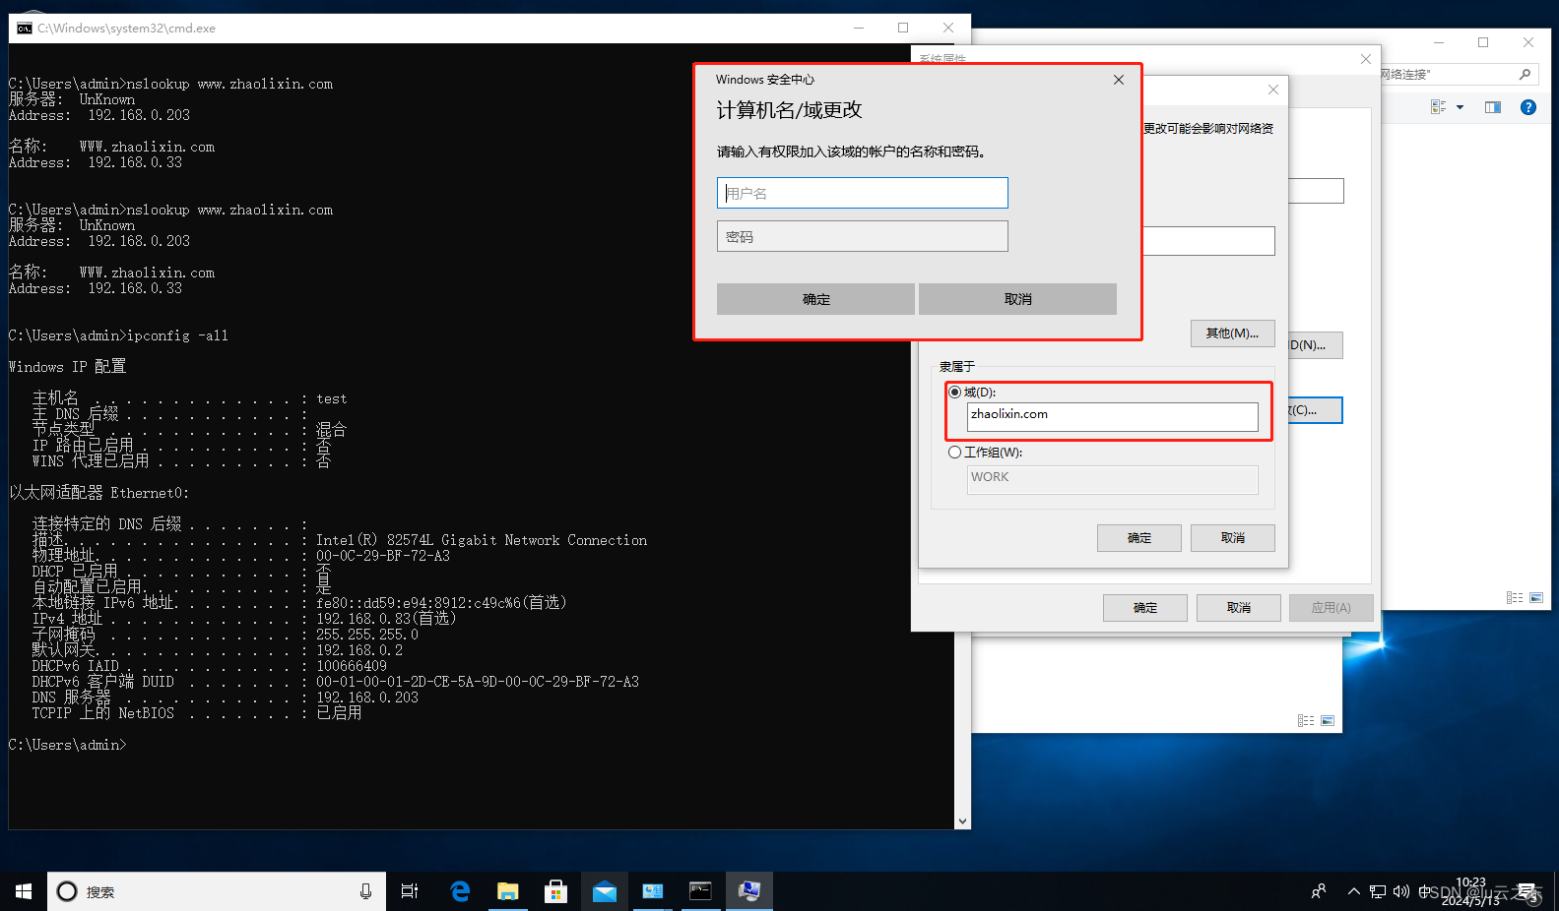The width and height of the screenshot is (1559, 911).
Task: Click the Cortana circle icon
Action: point(67,891)
